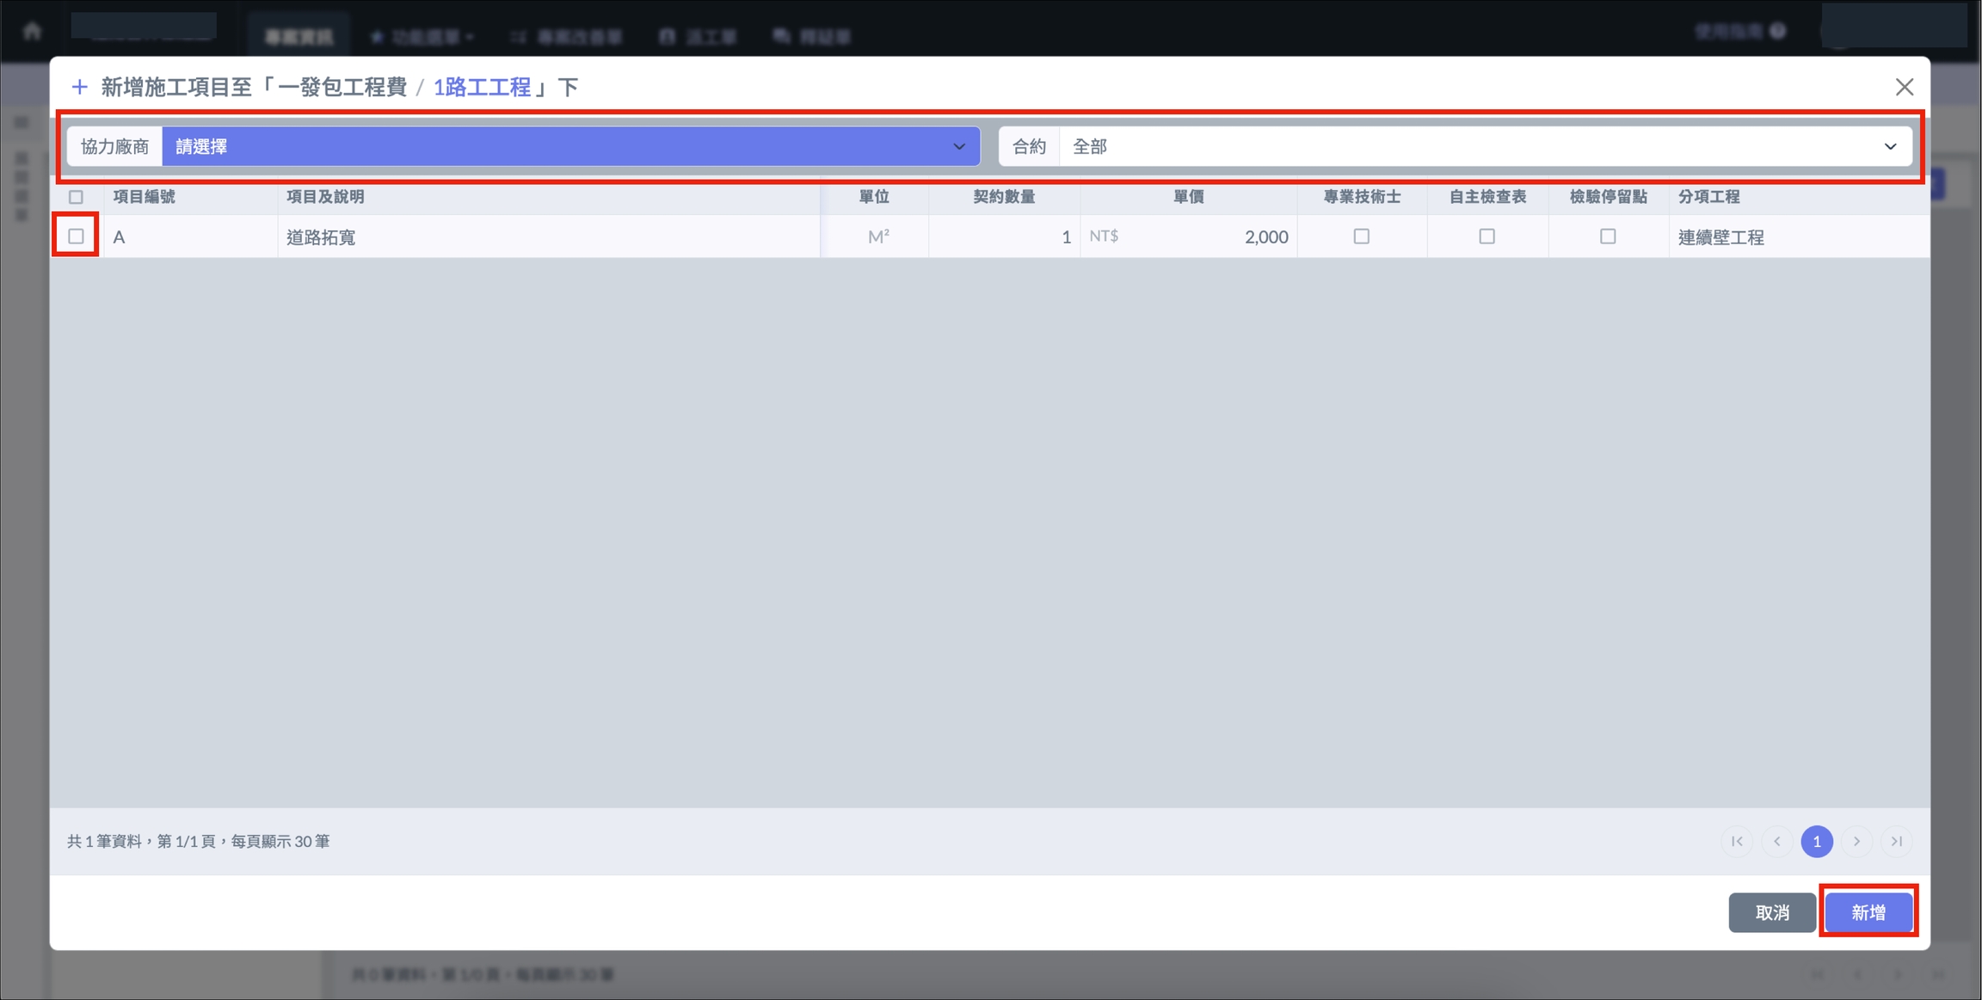
Task: Go to next page arrow
Action: (x=1856, y=841)
